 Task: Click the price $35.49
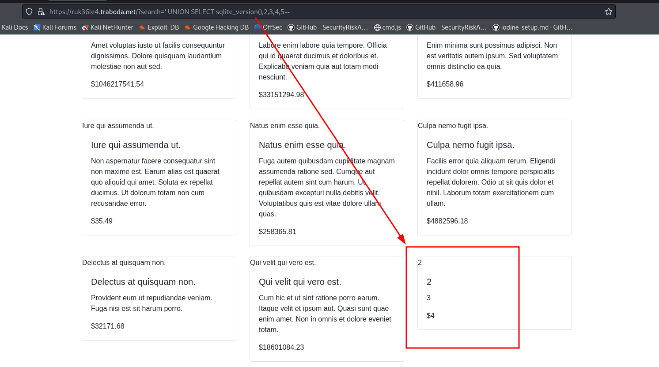pos(102,221)
